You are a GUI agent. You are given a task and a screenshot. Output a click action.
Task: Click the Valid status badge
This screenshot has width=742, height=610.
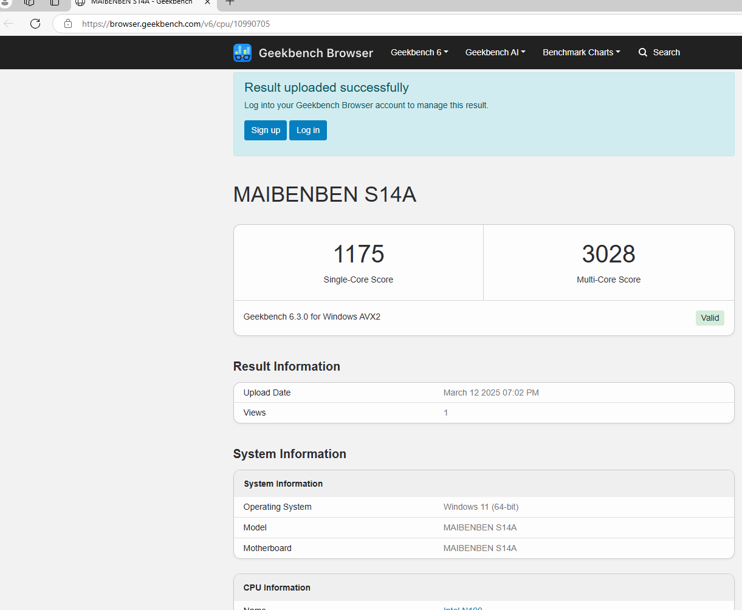(x=710, y=318)
